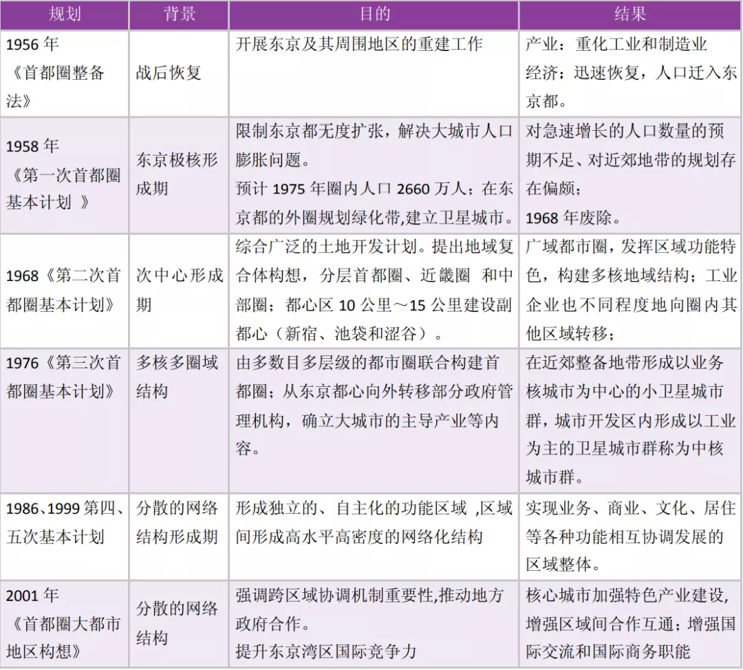The width and height of the screenshot is (743, 670).
Task: Click the 产业：重化工业和制造业 result cell
Action: pyautogui.click(x=630, y=74)
